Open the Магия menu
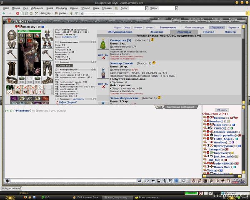The width and height of the screenshot is (250, 200). pyautogui.click(x=50, y=8)
